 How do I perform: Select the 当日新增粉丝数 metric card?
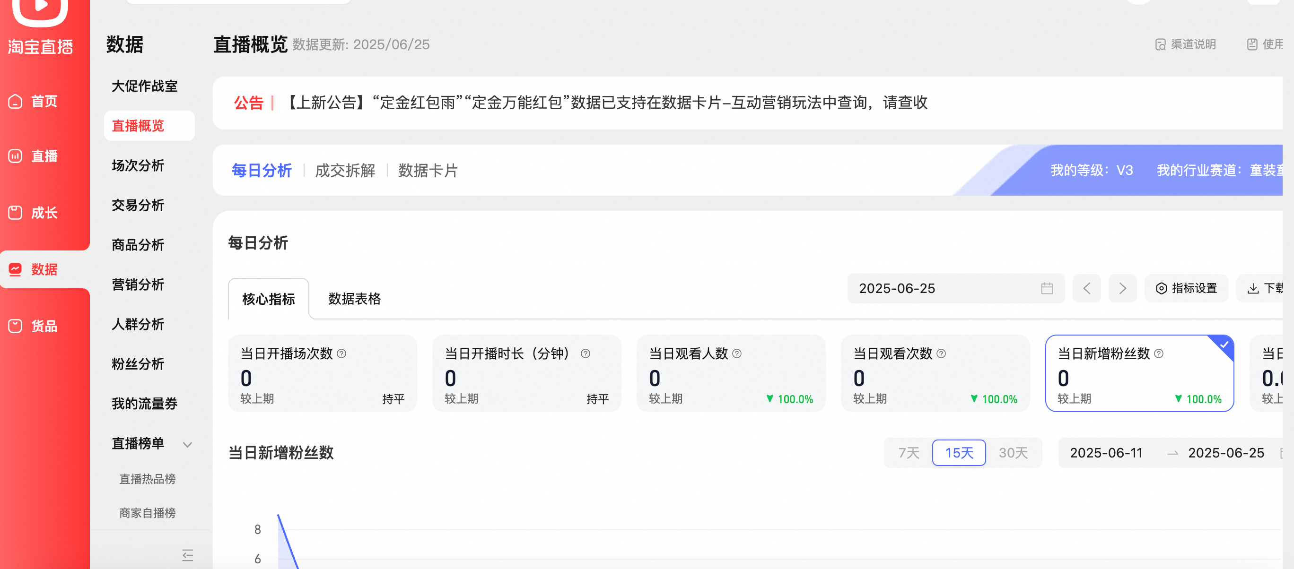pos(1139,373)
